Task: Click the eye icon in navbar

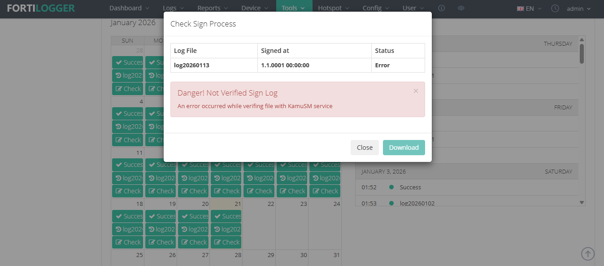Action: [x=461, y=9]
